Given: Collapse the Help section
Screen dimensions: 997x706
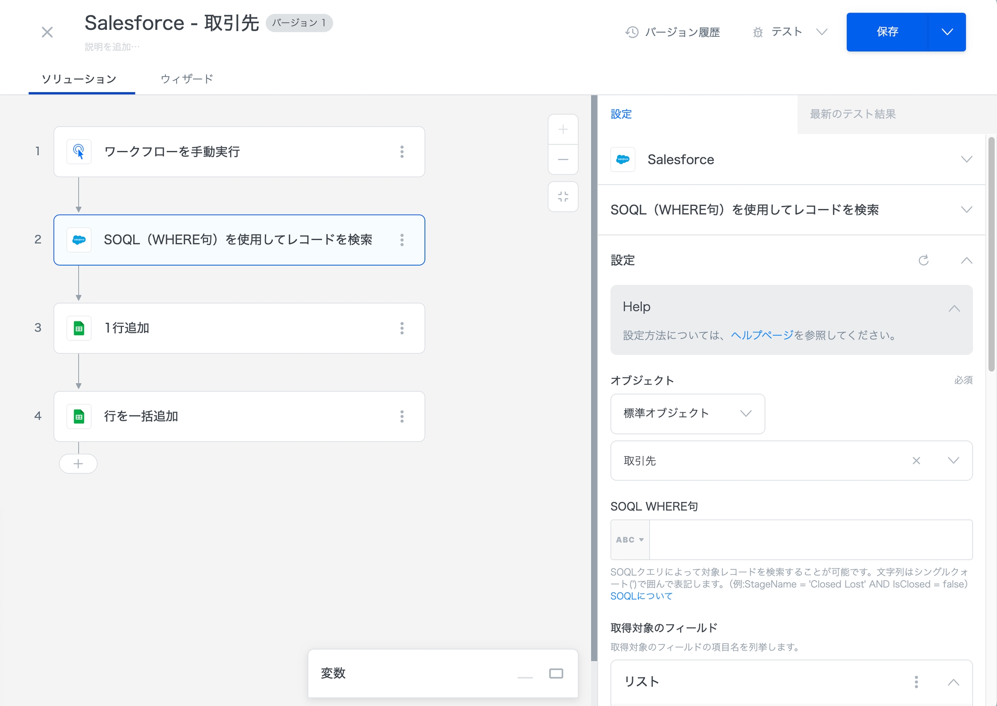Looking at the screenshot, I should pyautogui.click(x=954, y=308).
